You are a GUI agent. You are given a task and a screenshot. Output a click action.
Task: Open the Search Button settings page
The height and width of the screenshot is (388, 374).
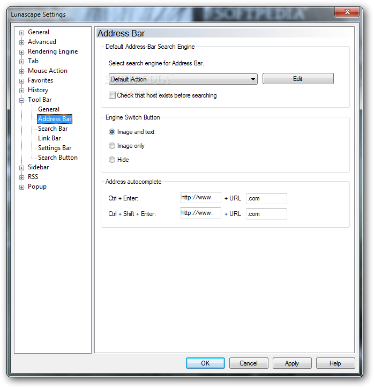58,158
